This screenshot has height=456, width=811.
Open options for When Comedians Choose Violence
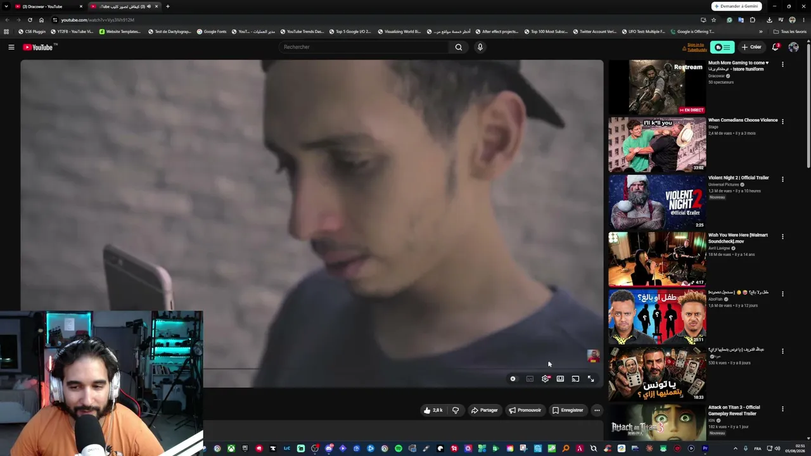(x=782, y=122)
